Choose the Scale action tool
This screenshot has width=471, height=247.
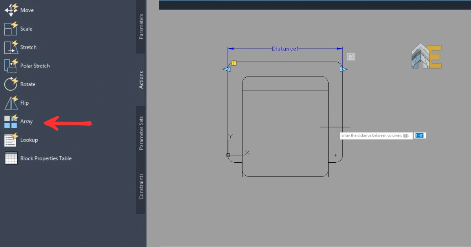(11, 29)
